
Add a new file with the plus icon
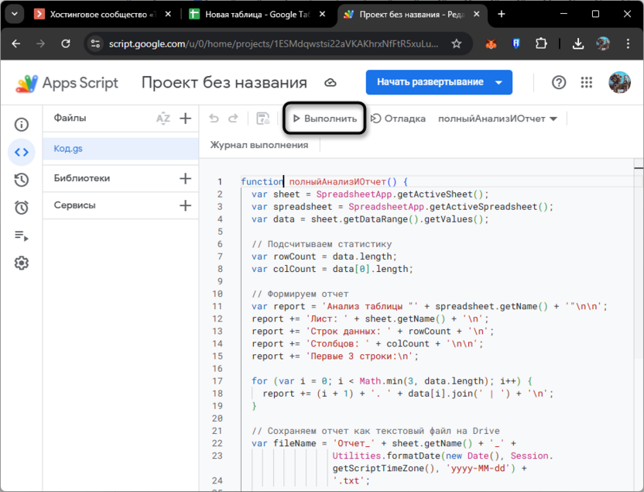coord(185,118)
